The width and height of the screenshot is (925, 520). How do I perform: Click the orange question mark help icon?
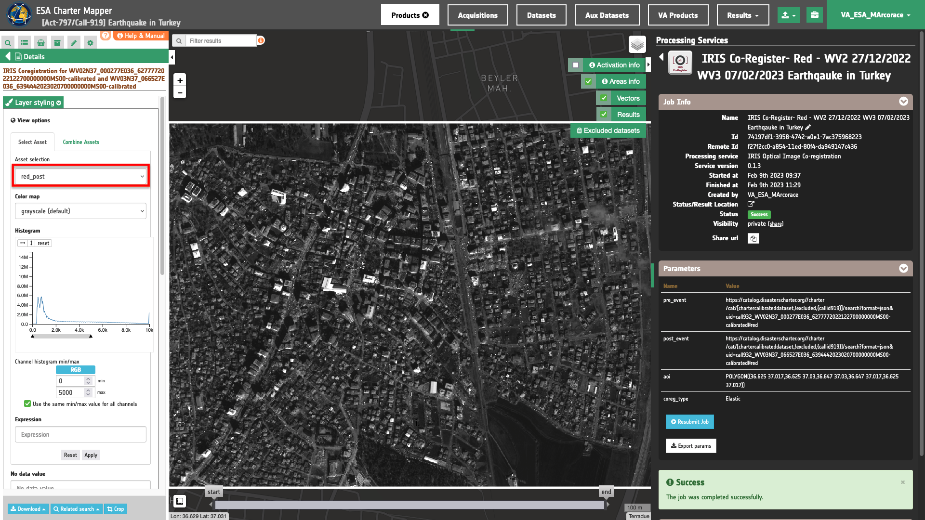(106, 36)
